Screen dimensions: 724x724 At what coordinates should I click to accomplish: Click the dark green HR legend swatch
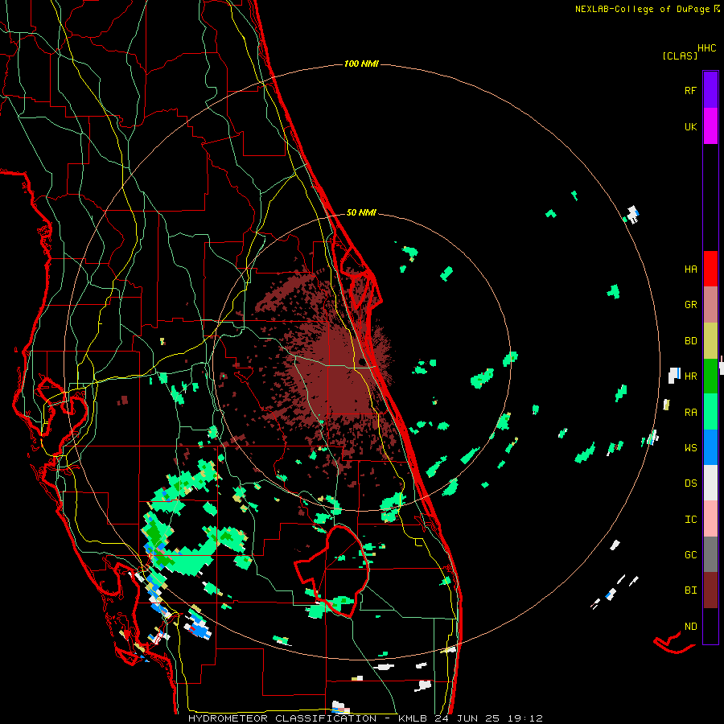click(x=710, y=376)
